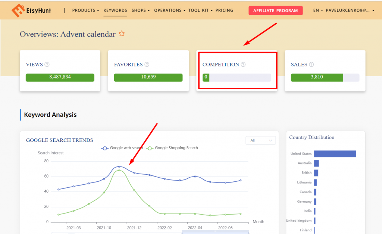Click the green SALES progress bar

click(316, 77)
